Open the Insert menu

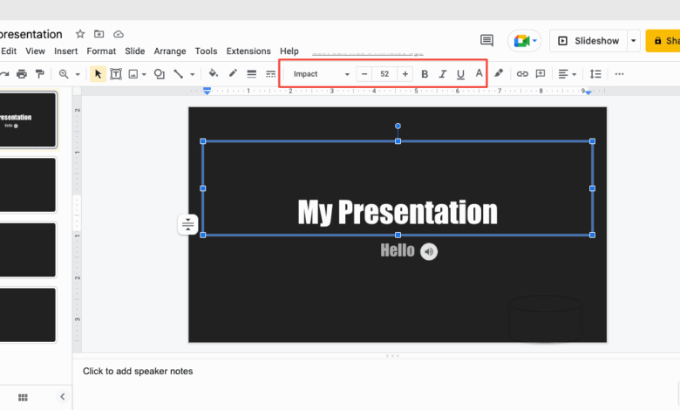pyautogui.click(x=66, y=51)
